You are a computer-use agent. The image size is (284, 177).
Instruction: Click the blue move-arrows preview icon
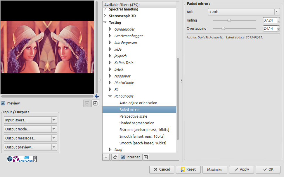point(97,96)
